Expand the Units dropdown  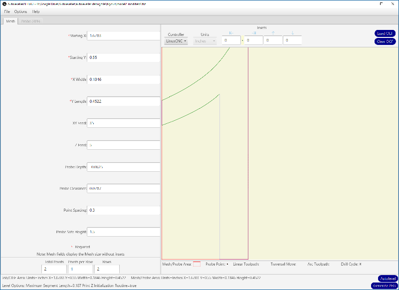(205, 41)
